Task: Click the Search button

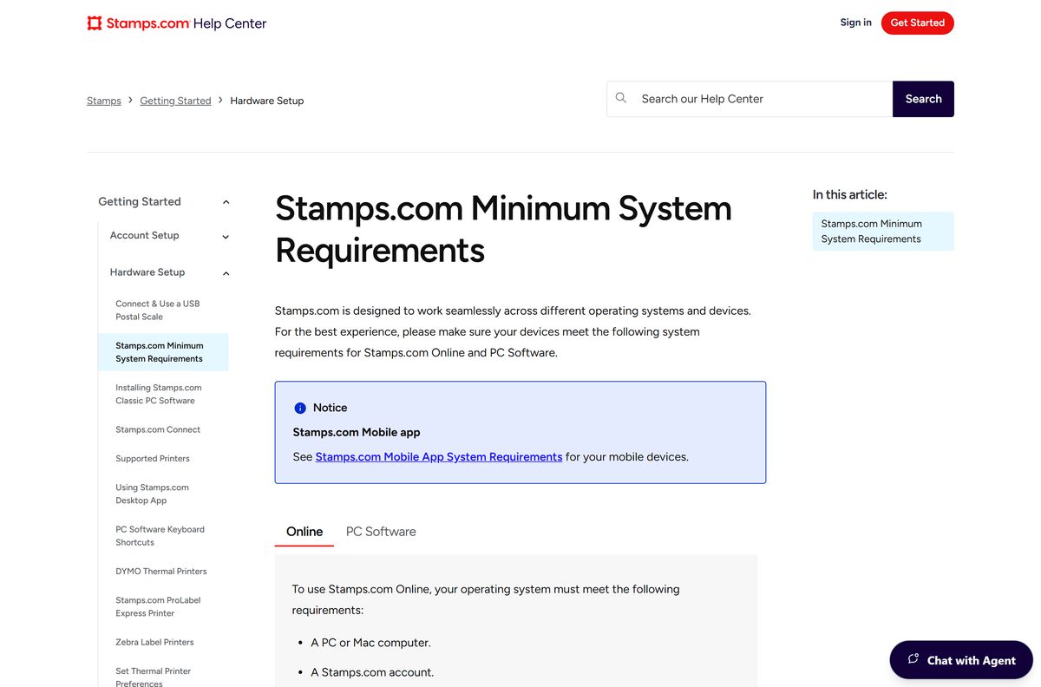Action: [x=923, y=99]
